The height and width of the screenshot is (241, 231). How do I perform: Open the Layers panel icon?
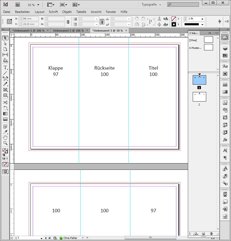click(x=225, y=48)
